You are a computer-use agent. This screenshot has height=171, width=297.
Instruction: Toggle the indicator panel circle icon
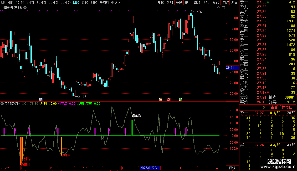(2, 104)
